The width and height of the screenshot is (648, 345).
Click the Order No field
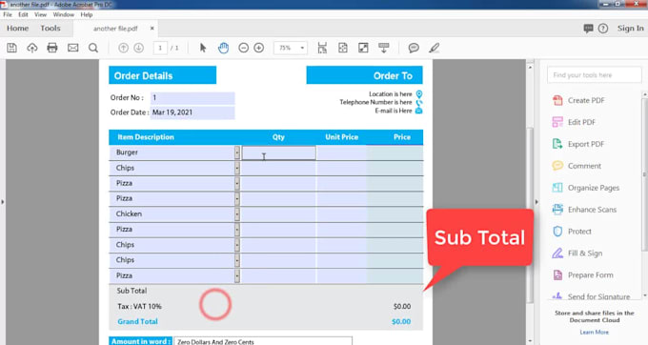(x=192, y=98)
